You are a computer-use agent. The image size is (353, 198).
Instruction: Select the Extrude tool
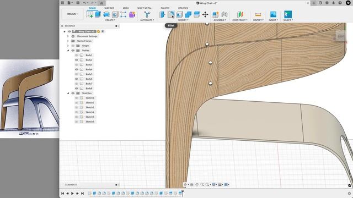tap(98, 15)
